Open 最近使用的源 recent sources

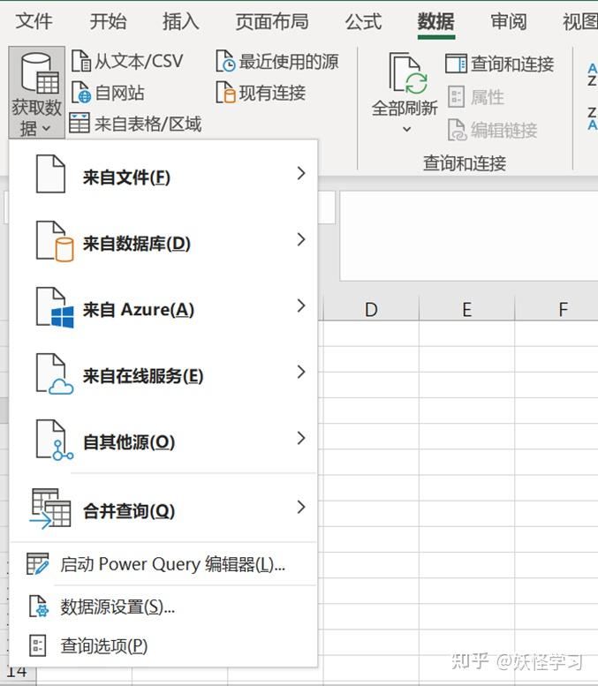[277, 61]
